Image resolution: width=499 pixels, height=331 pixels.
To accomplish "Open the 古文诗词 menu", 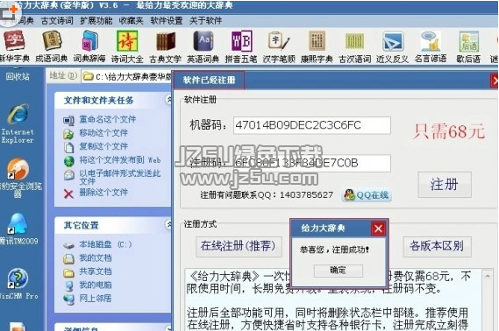I will coord(57,21).
